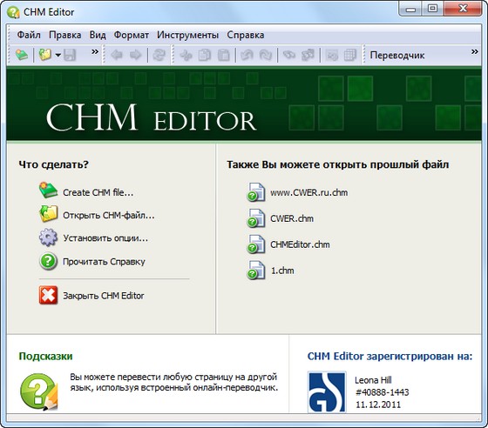Click the Leona Hill registered name
This screenshot has width=488, height=428.
click(x=373, y=380)
